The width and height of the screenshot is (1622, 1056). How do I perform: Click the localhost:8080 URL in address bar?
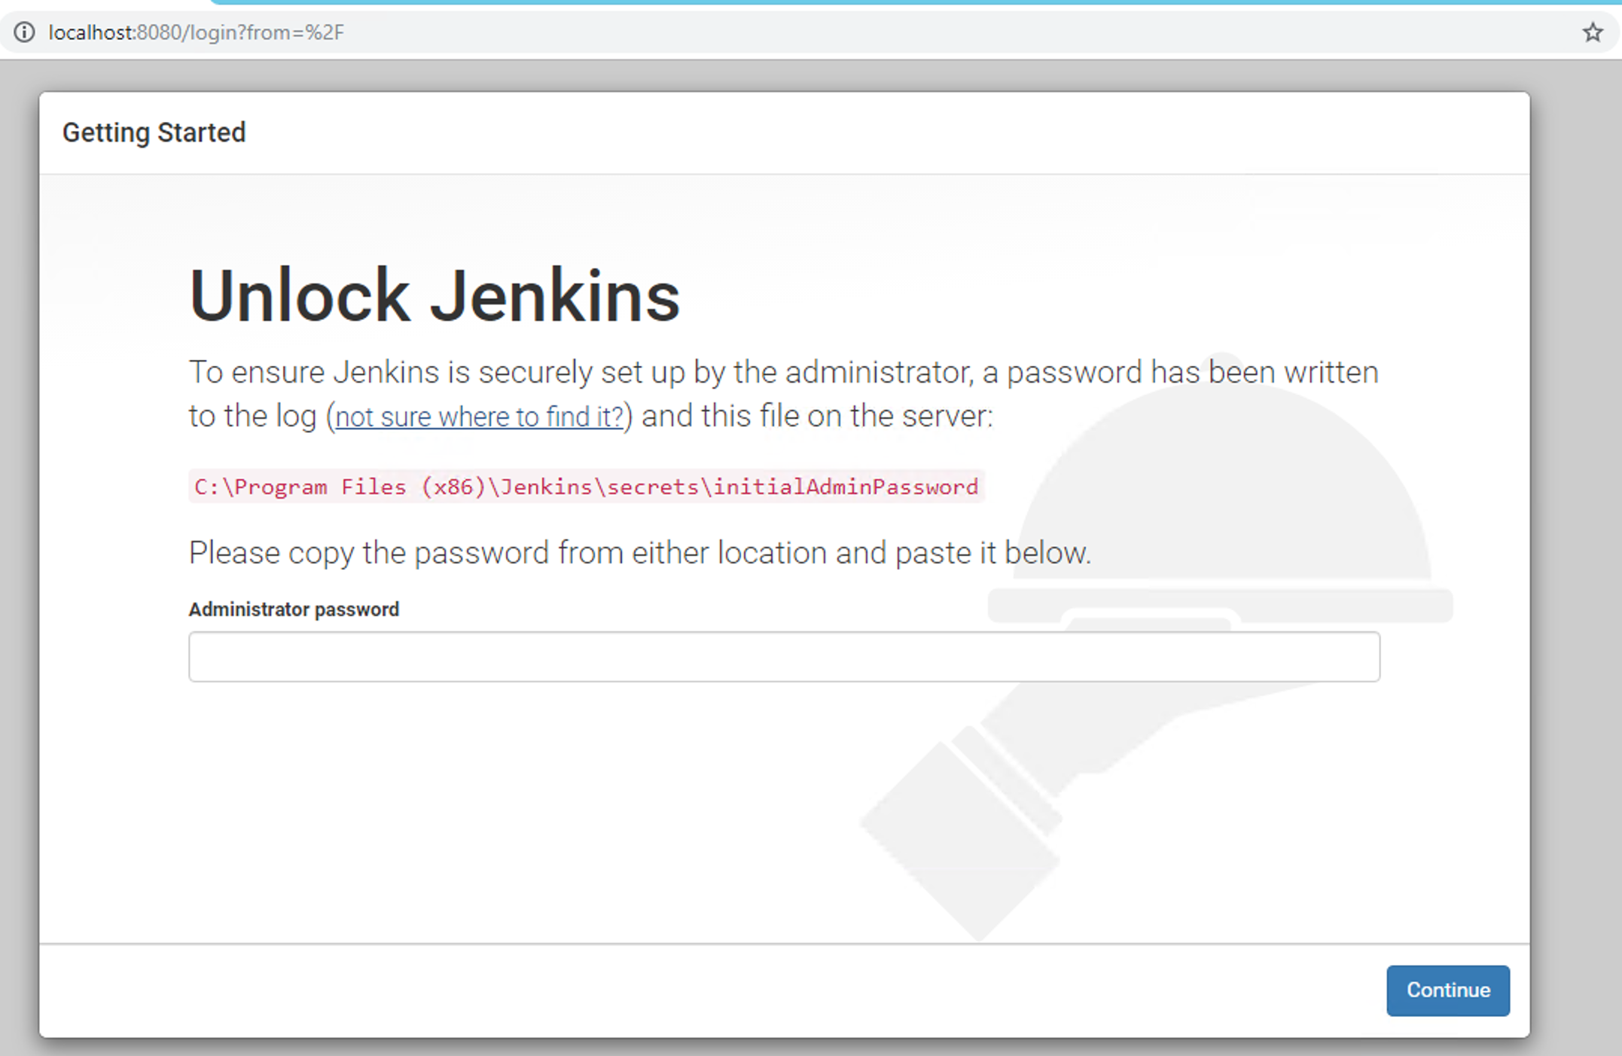pyautogui.click(x=196, y=32)
